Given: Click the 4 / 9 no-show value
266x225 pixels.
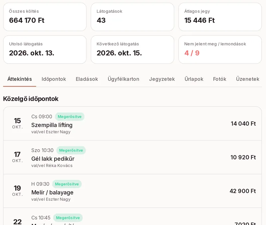Looking at the screenshot, I should pyautogui.click(x=192, y=53).
